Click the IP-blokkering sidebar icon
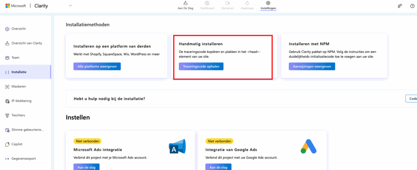Screen dimensions: 417x170 (x=7, y=101)
